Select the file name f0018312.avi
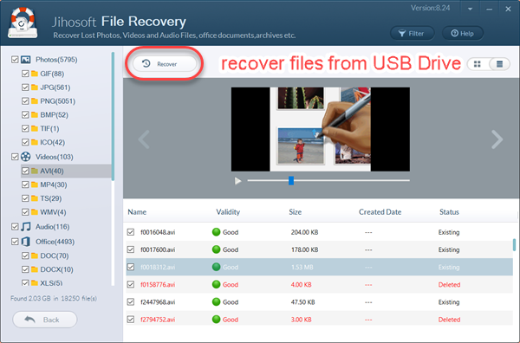Screen dimensions: 520x343 coord(158,267)
